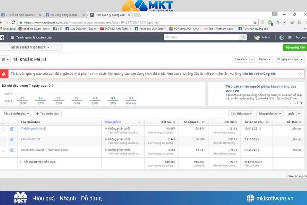Switch to the Cộng đồng iSocial tab
The height and width of the screenshot is (205, 307).
pyautogui.click(x=65, y=15)
